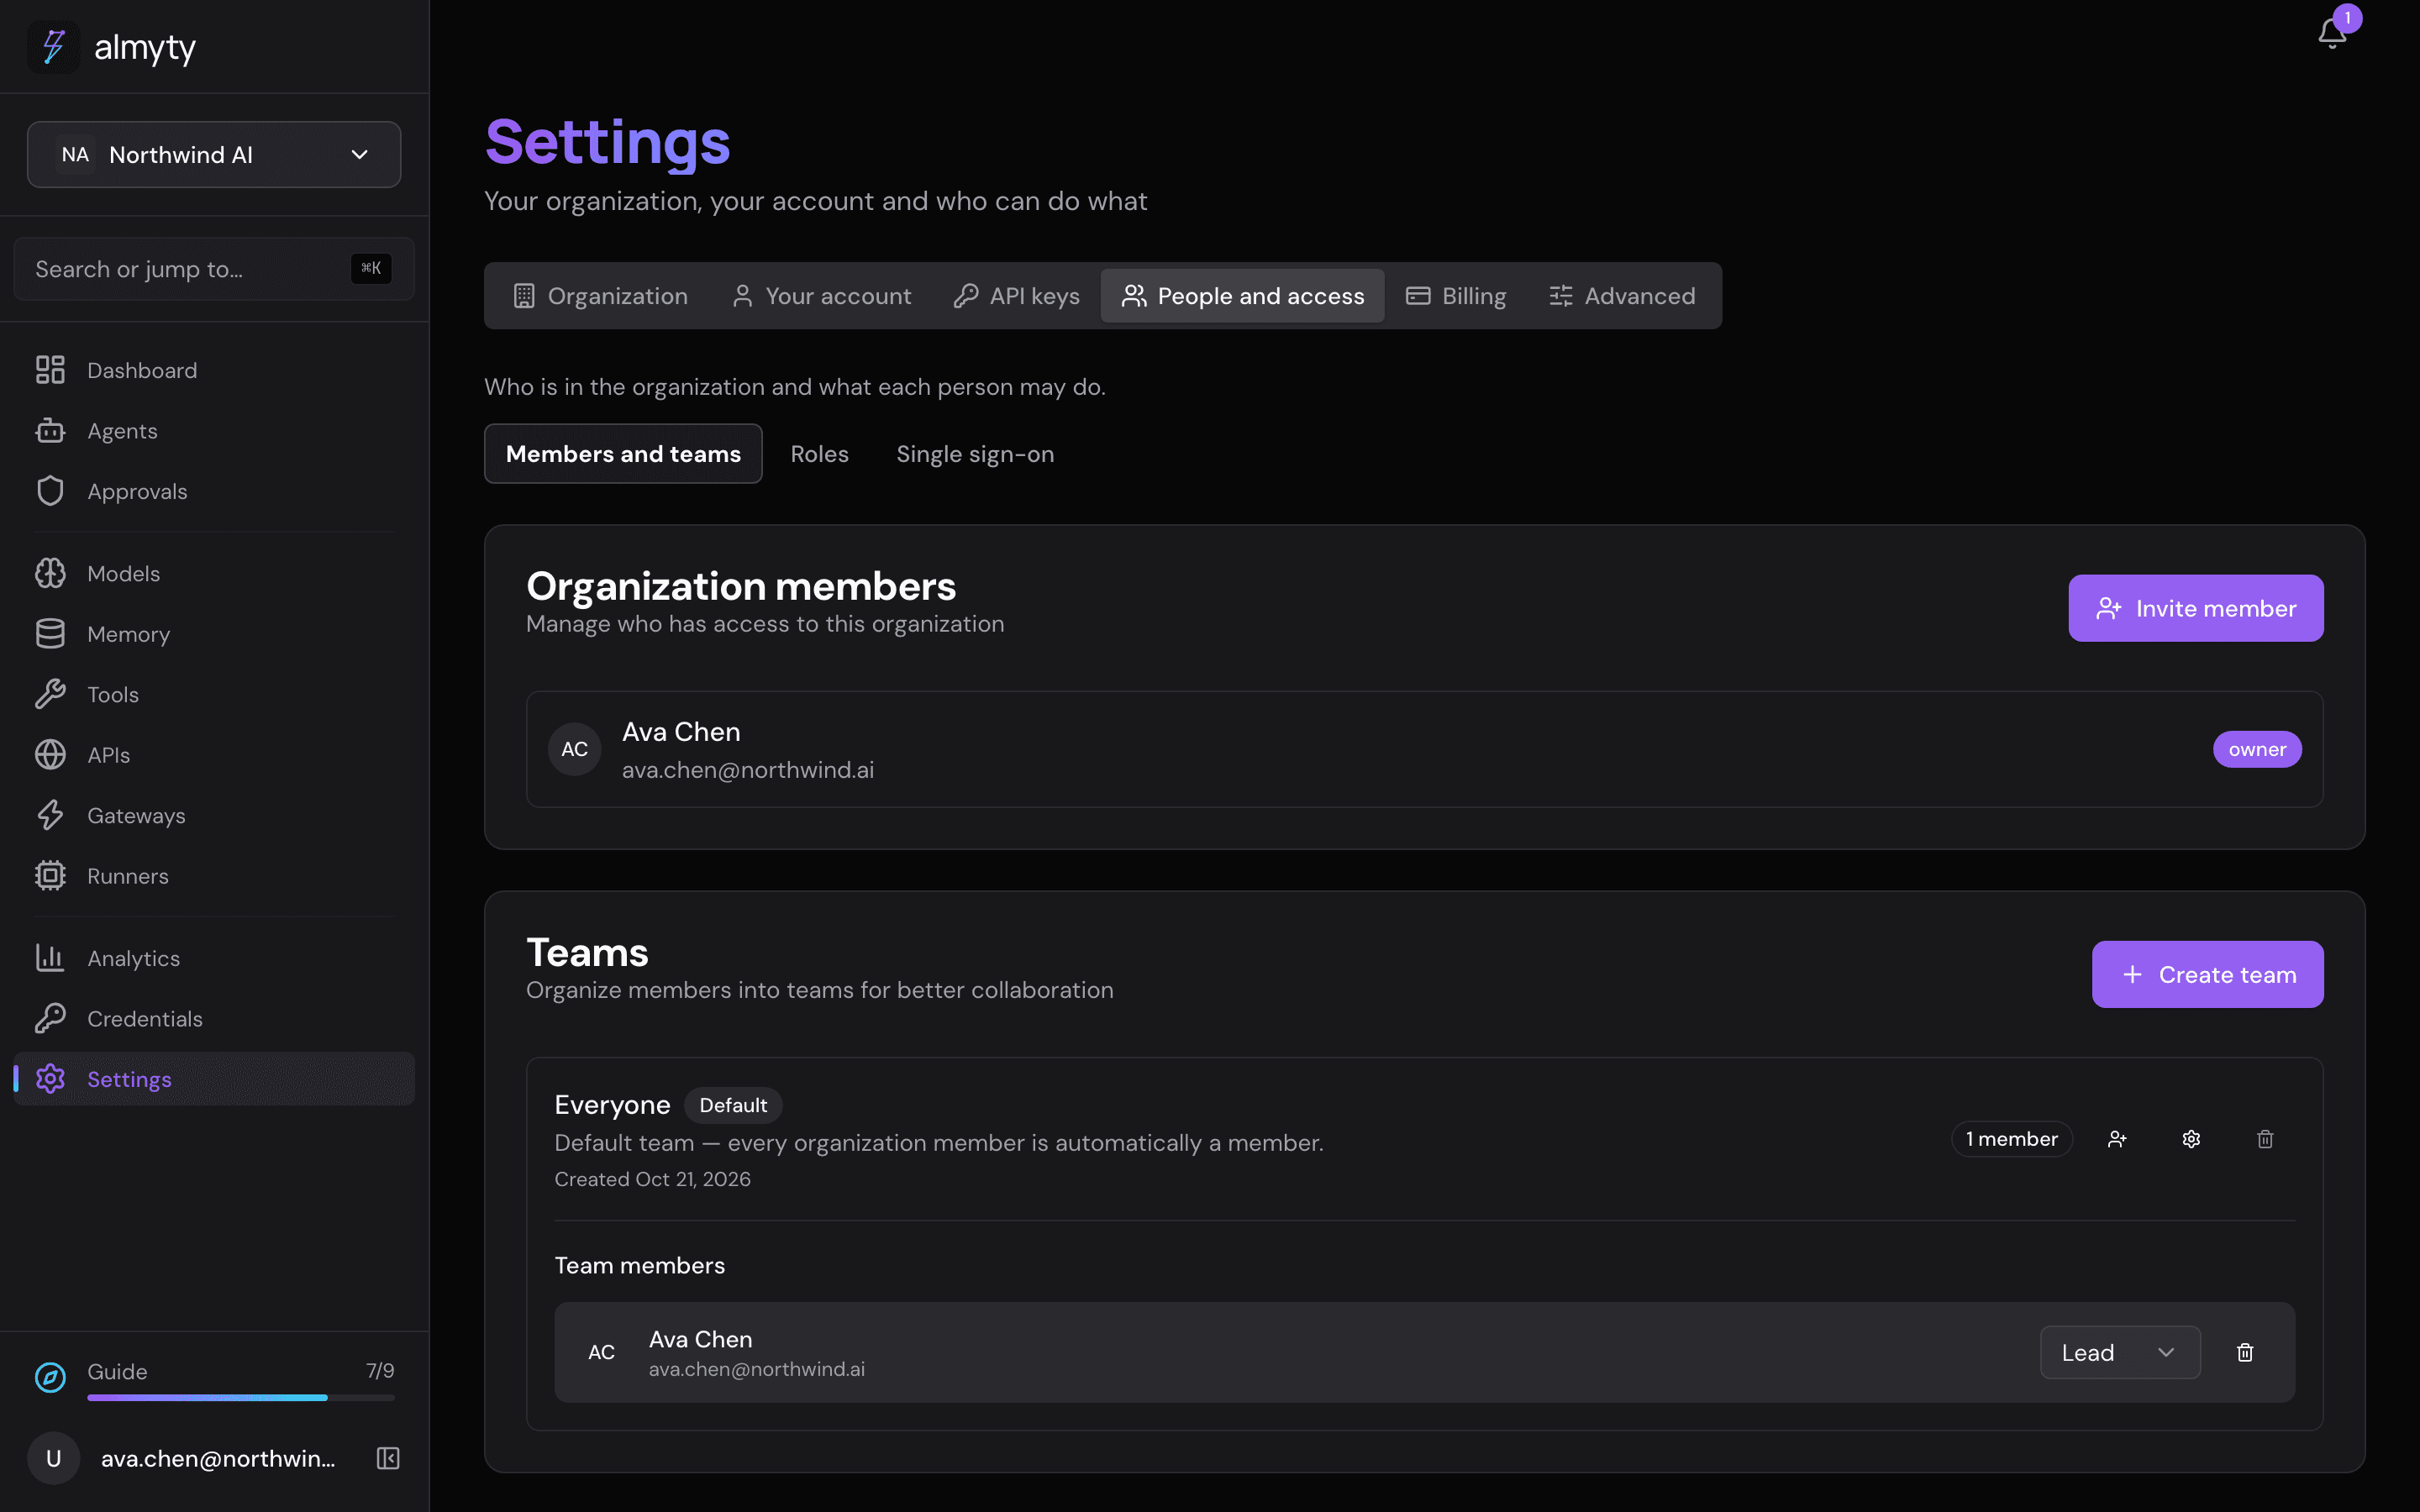This screenshot has height=1512, width=2420.
Task: Open Tools in the sidebar
Action: (x=214, y=694)
